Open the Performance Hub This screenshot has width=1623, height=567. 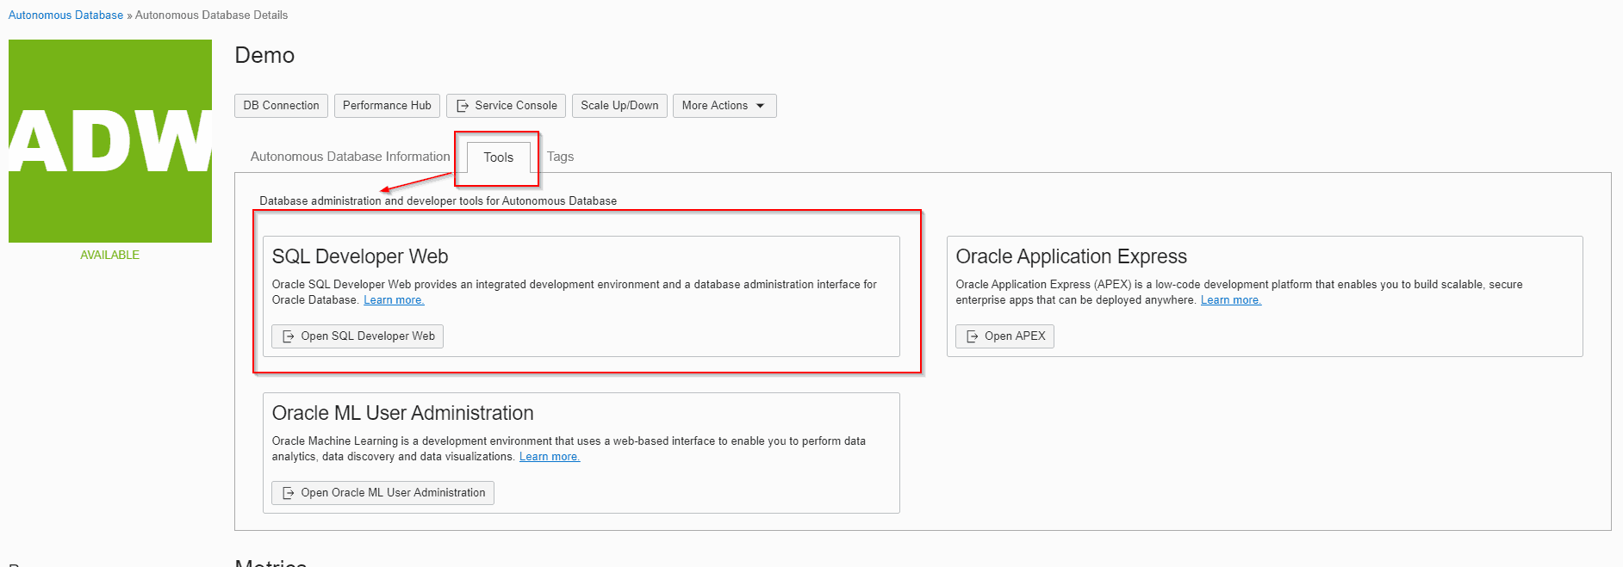pyautogui.click(x=387, y=106)
